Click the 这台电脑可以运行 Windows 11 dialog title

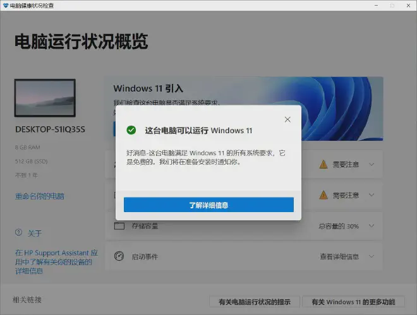click(198, 131)
